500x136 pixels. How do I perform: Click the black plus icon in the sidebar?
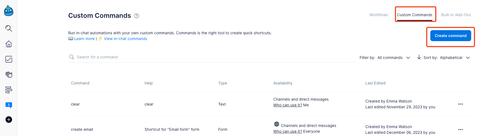coord(9,120)
